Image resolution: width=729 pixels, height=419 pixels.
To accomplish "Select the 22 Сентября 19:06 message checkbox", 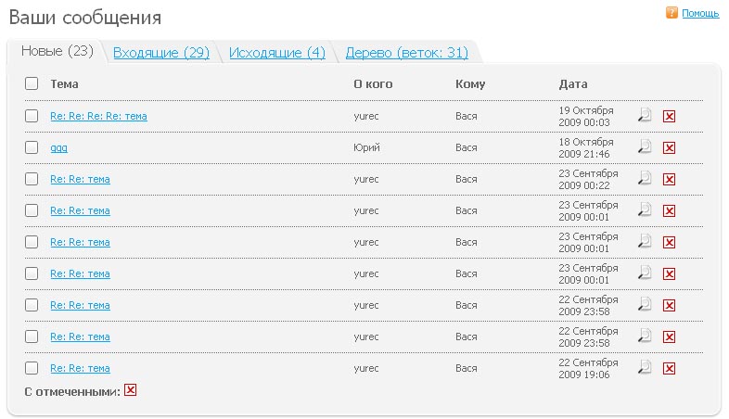I will [x=32, y=368].
